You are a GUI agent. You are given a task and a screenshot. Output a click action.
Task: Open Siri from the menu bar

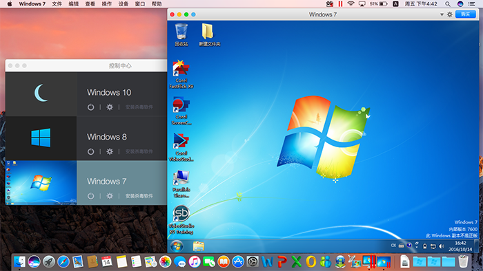coord(460,4)
